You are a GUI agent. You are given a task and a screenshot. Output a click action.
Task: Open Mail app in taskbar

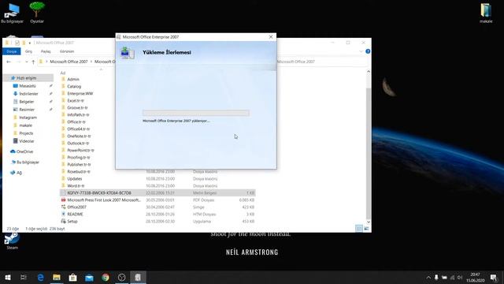tap(89, 277)
